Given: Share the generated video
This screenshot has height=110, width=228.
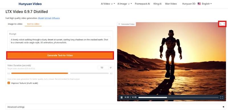Looking at the screenshot, I should coord(224,24).
